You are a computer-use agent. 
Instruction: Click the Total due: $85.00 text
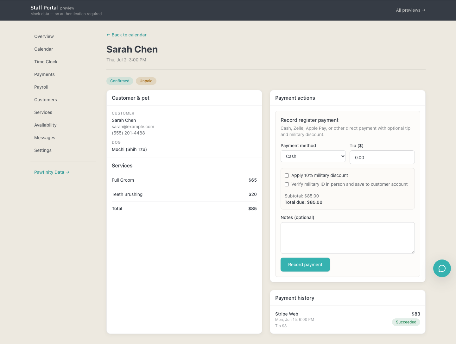pos(303,202)
